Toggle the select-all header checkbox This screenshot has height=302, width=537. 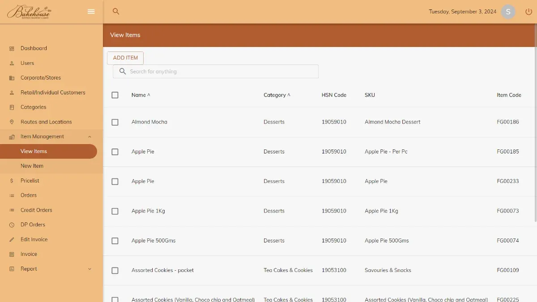(115, 95)
